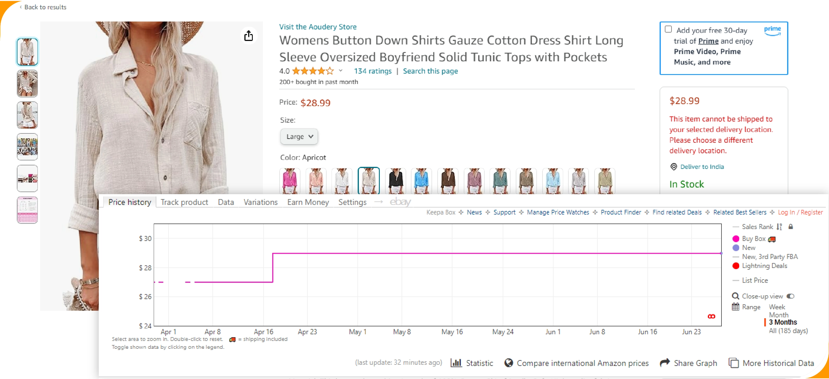Viewport: 829px width, 379px height.
Task: Open the Variations tab
Action: pyautogui.click(x=260, y=202)
